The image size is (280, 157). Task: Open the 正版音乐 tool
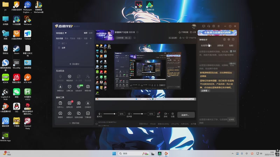88,104
